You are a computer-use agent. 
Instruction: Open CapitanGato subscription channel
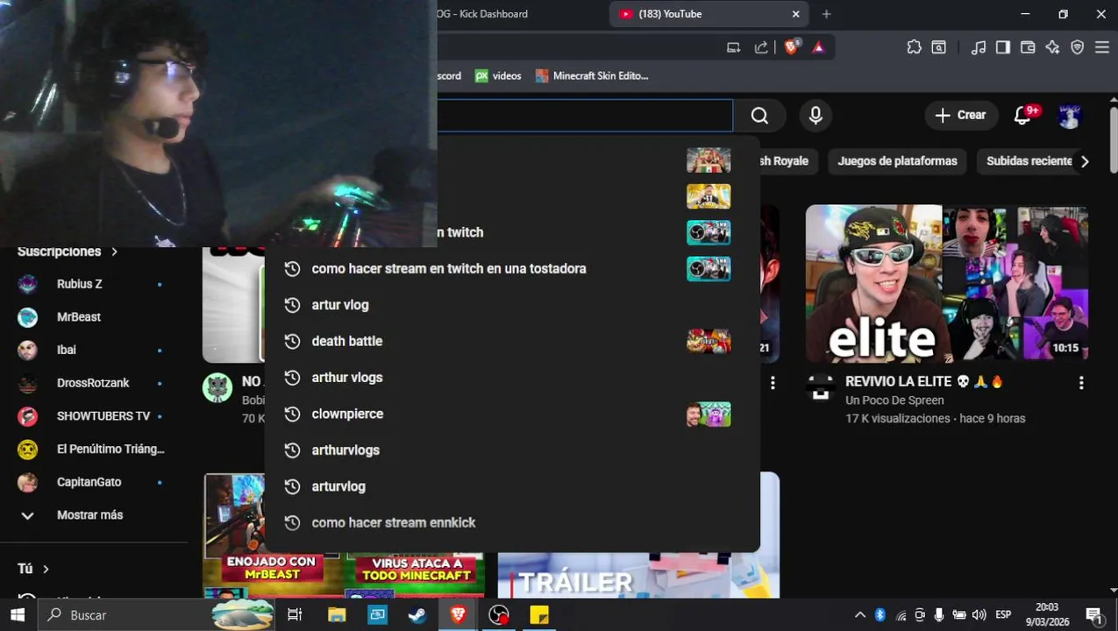(x=94, y=482)
